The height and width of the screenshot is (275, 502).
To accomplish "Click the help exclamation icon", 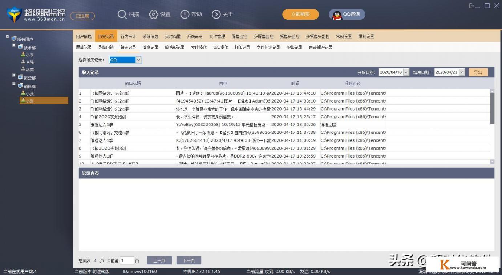I will [185, 14].
